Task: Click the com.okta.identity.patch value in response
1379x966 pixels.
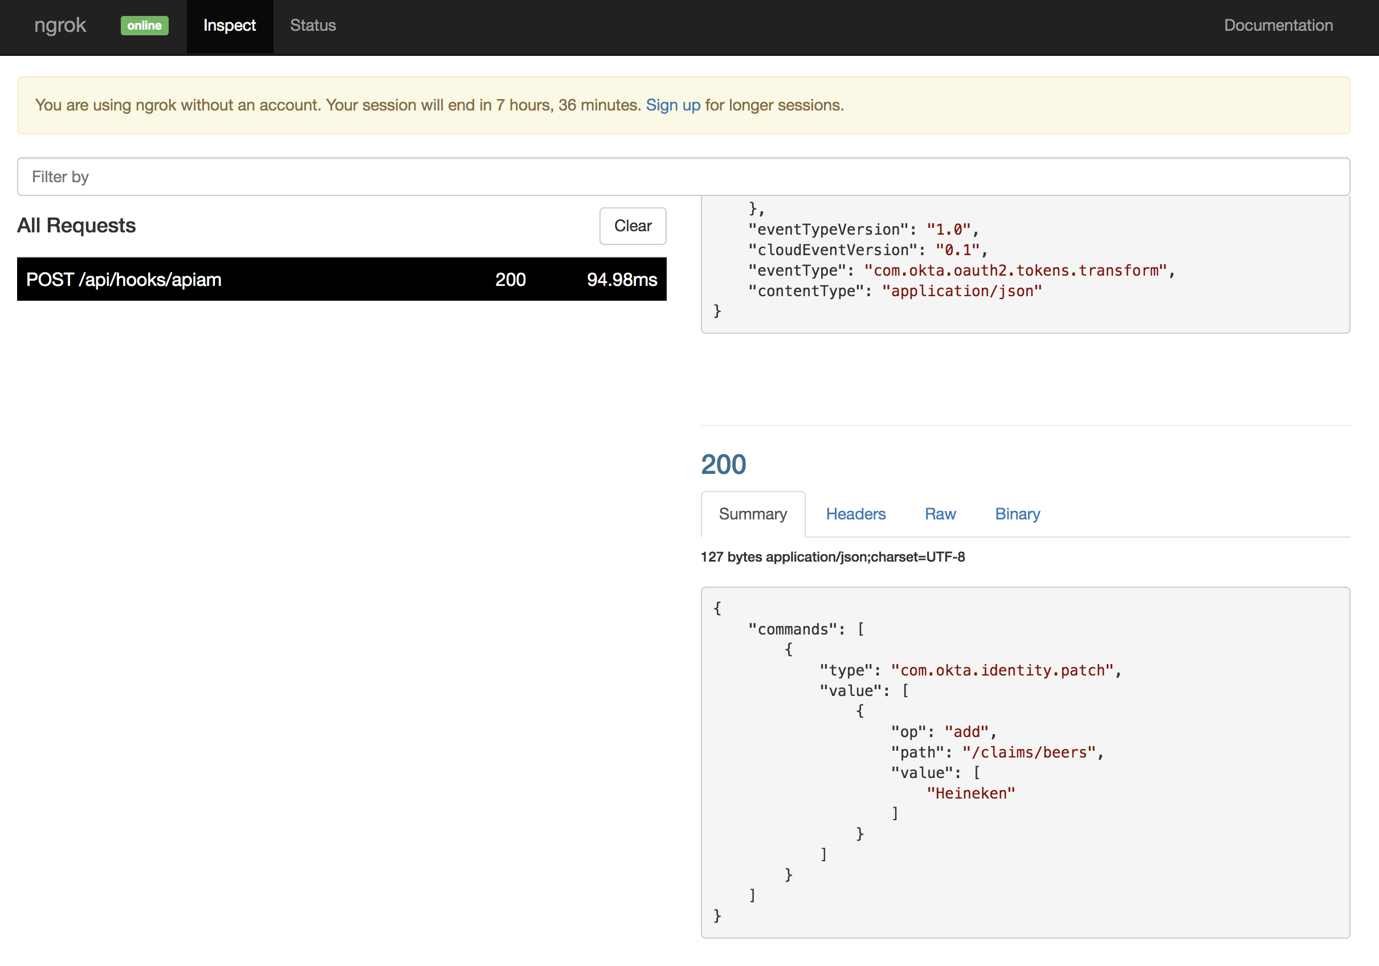Action: tap(1002, 670)
